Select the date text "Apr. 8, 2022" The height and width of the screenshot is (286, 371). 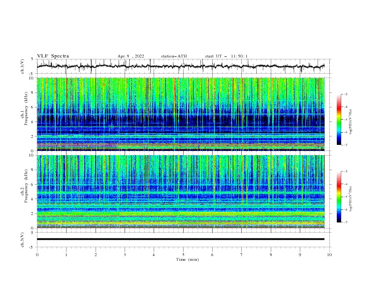[131, 56]
